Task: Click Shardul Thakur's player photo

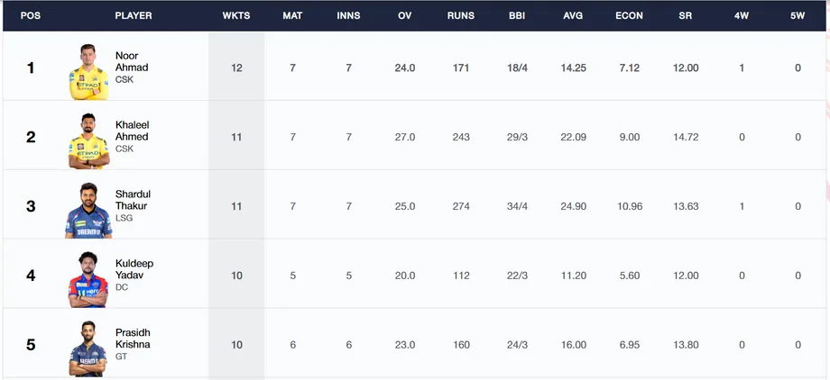Action: pos(88,211)
